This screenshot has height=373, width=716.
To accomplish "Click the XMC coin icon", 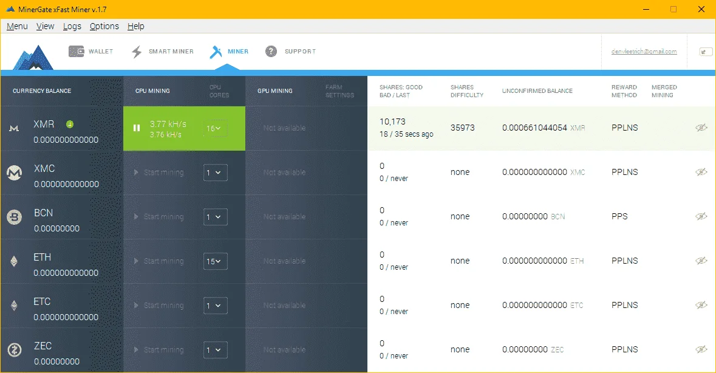I will point(14,173).
